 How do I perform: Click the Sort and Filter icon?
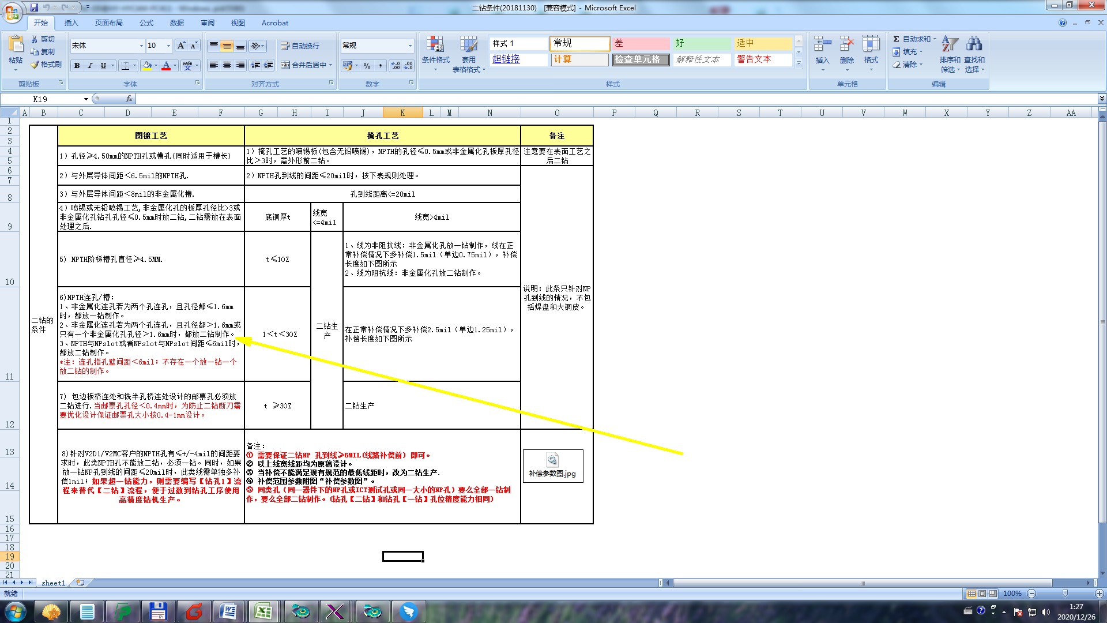(950, 45)
